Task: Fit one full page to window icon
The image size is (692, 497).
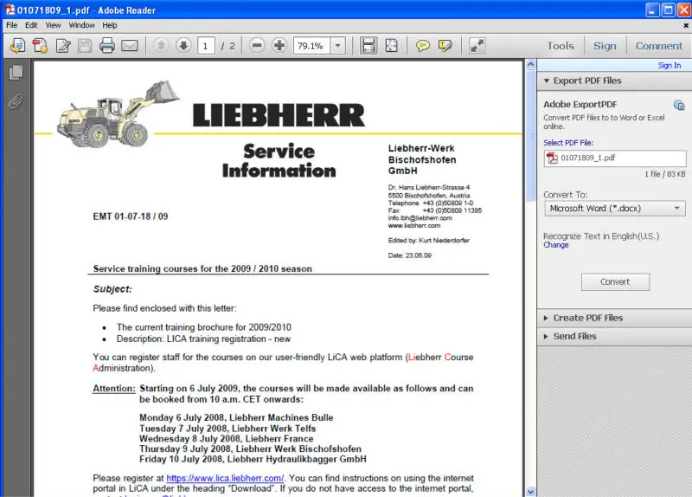Action: pos(391,46)
